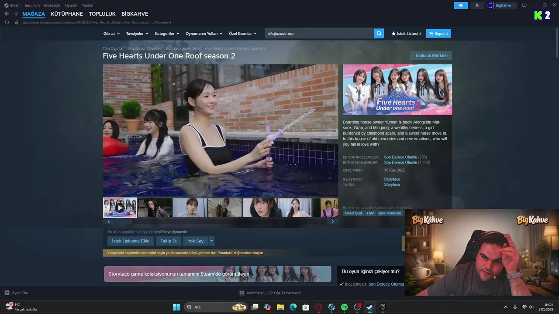Open recent reviews Son Derece Olumlu (290)

(x=405, y=157)
